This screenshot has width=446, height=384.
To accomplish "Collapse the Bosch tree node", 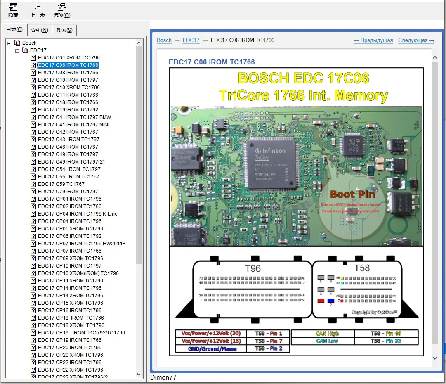I will coord(9,43).
